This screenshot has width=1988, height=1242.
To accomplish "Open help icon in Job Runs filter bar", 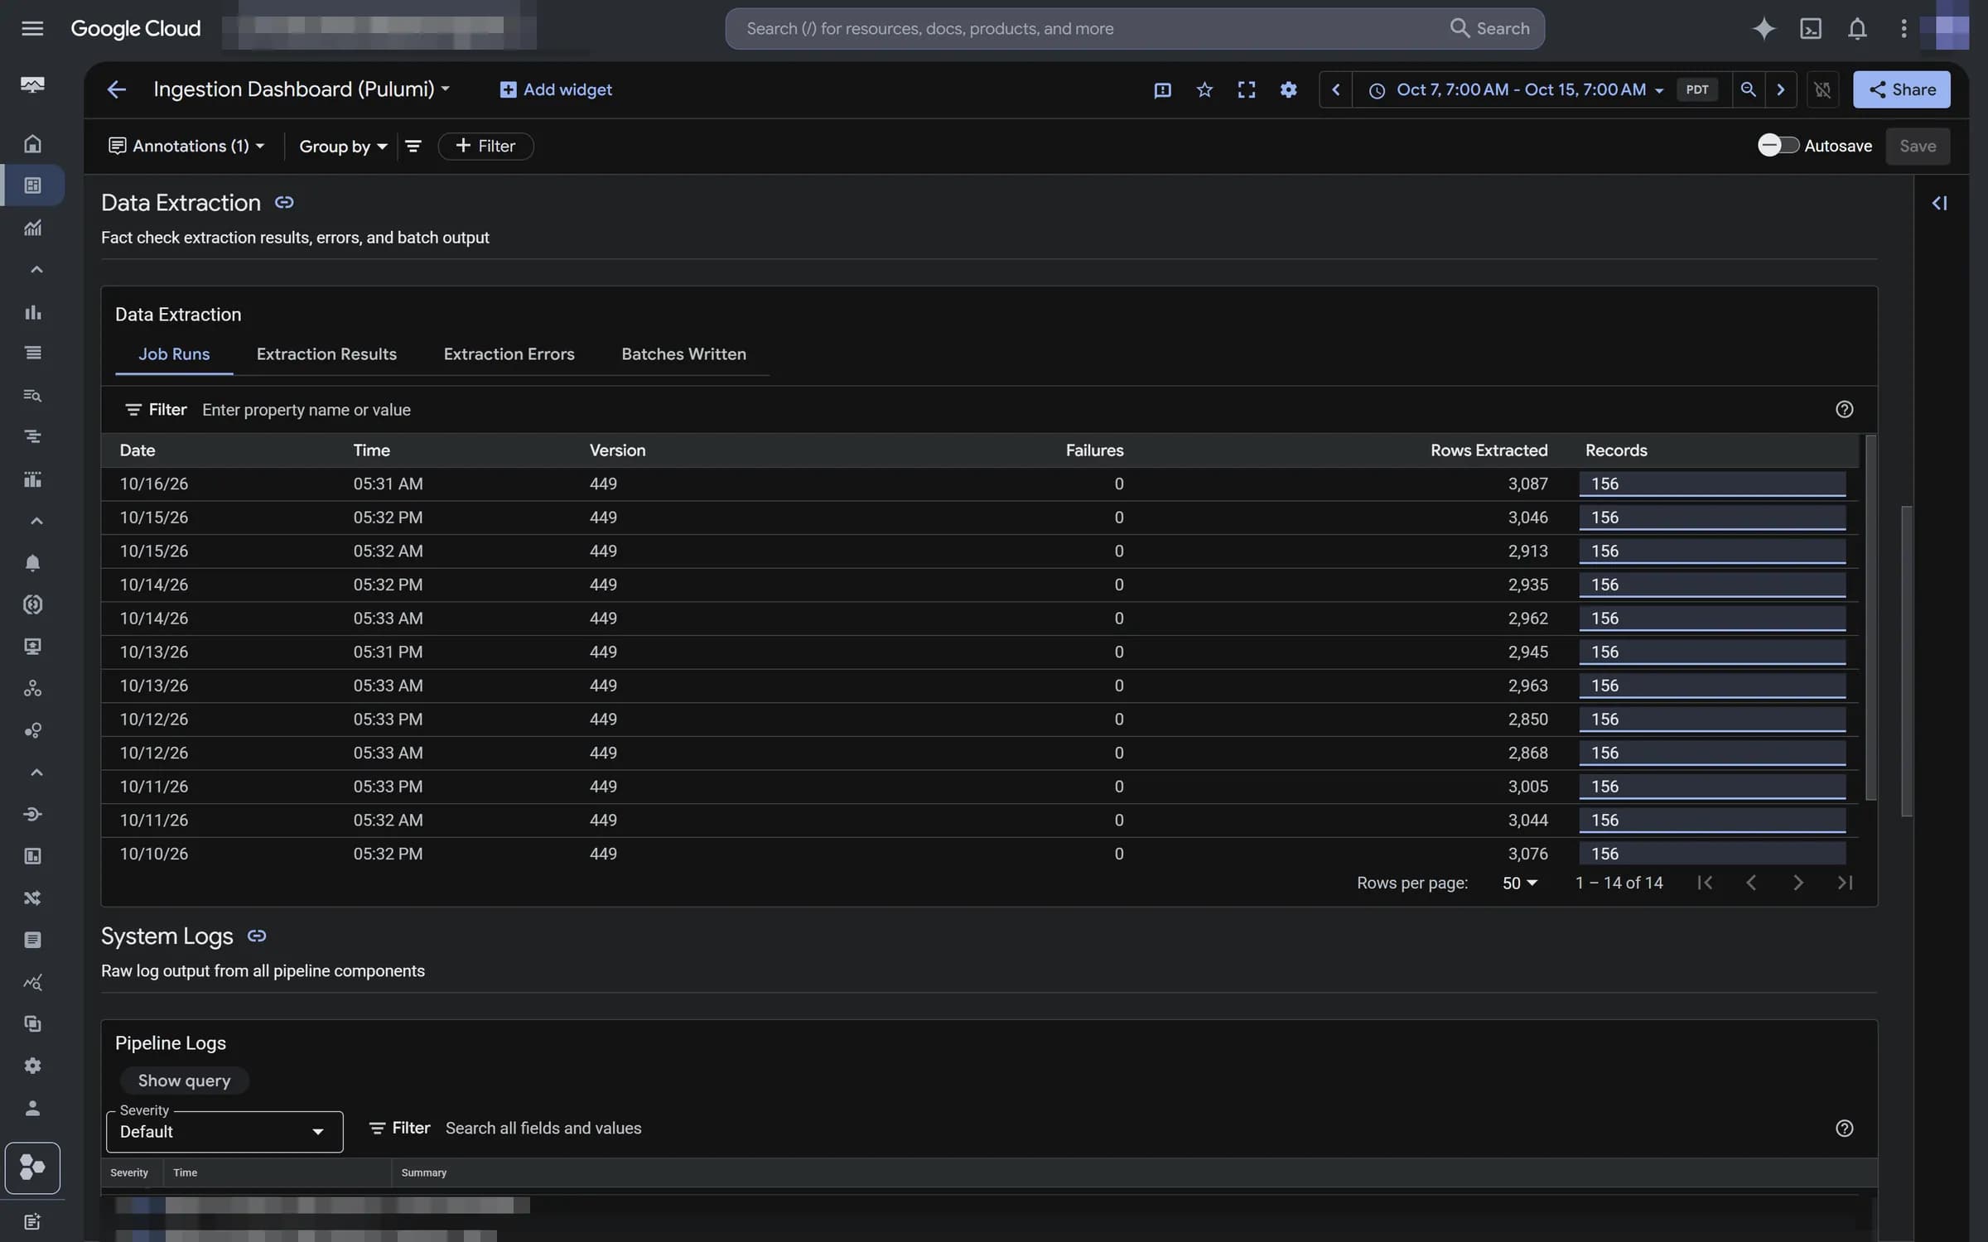I will pyautogui.click(x=1844, y=409).
